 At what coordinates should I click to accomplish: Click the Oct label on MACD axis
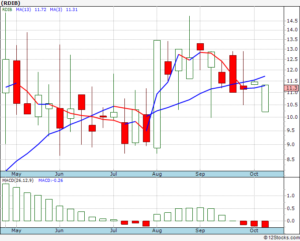tap(254, 230)
